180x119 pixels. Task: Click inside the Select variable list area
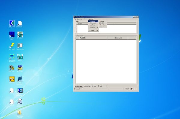tap(107, 29)
